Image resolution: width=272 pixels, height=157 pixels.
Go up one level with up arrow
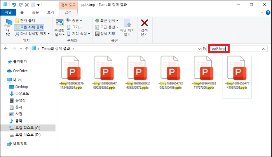[x=27, y=49]
